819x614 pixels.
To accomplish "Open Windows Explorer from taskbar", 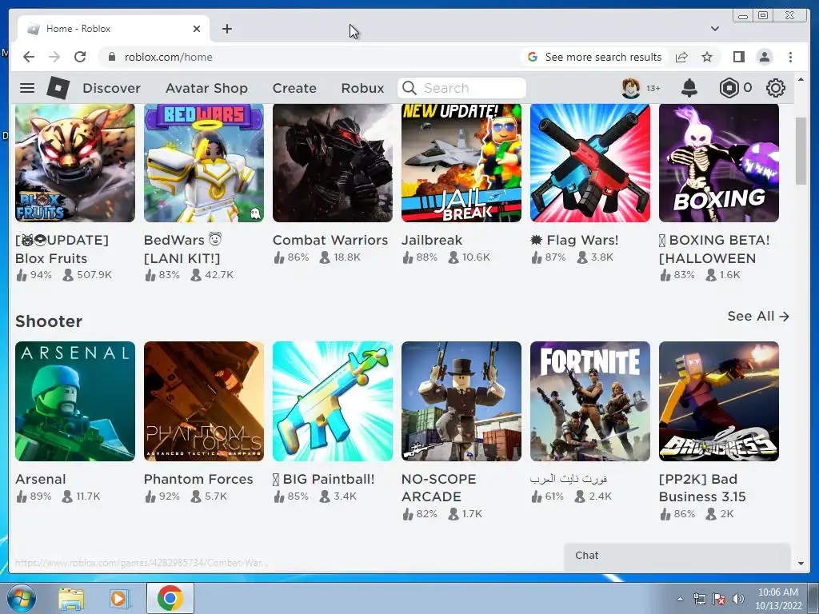I will tap(71, 599).
